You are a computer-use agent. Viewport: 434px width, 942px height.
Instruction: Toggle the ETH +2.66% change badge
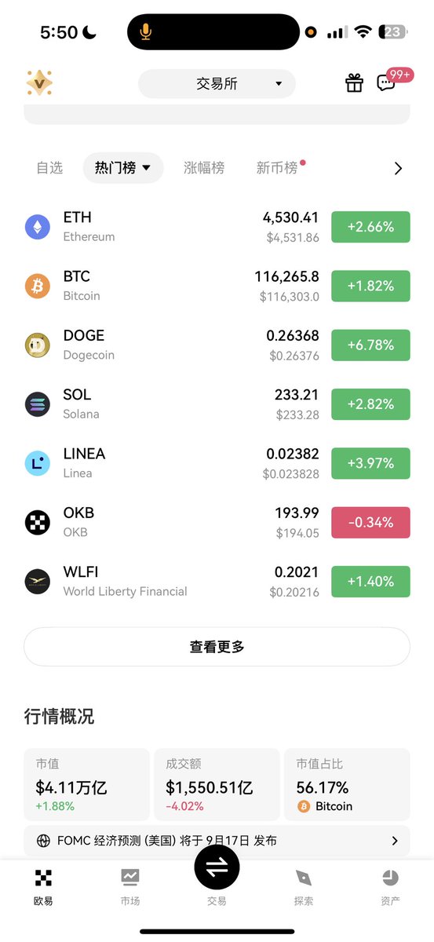(370, 227)
